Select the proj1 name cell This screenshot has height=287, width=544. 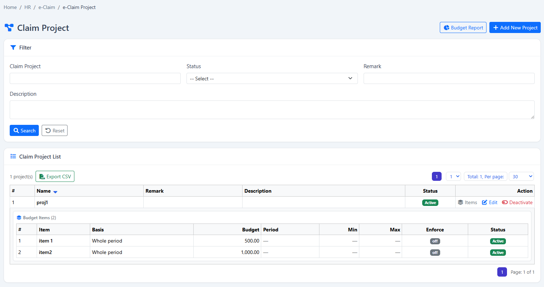(x=89, y=202)
